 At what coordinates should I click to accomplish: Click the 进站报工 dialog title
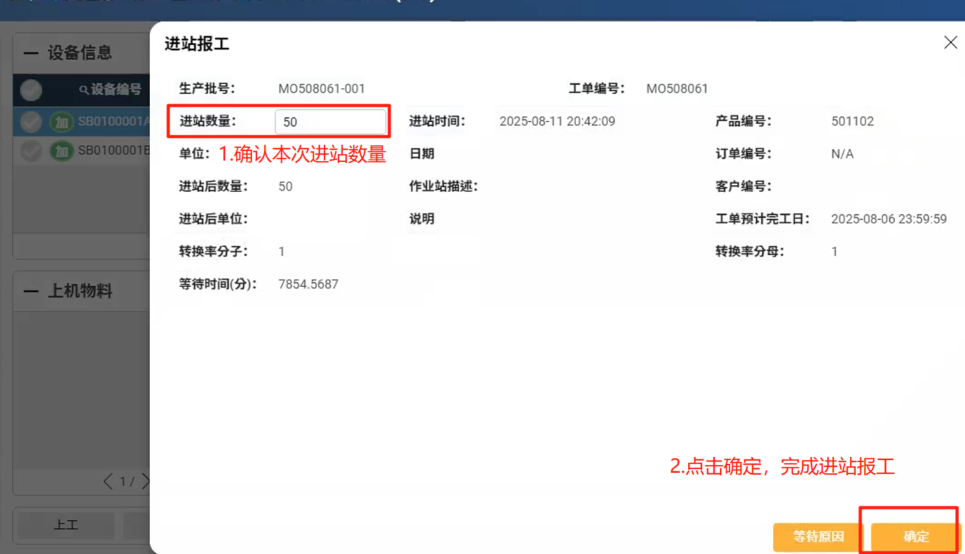(197, 44)
